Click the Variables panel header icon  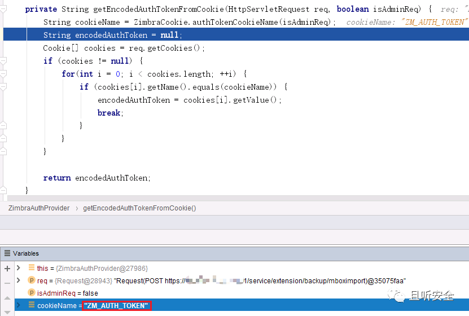coord(7,253)
